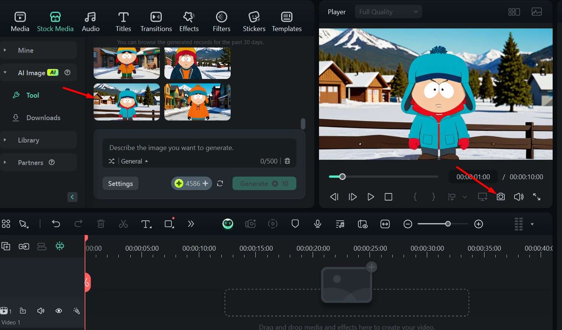Click the timeline microphone voiceover icon
Viewport: 562px width, 330px height.
click(318, 224)
